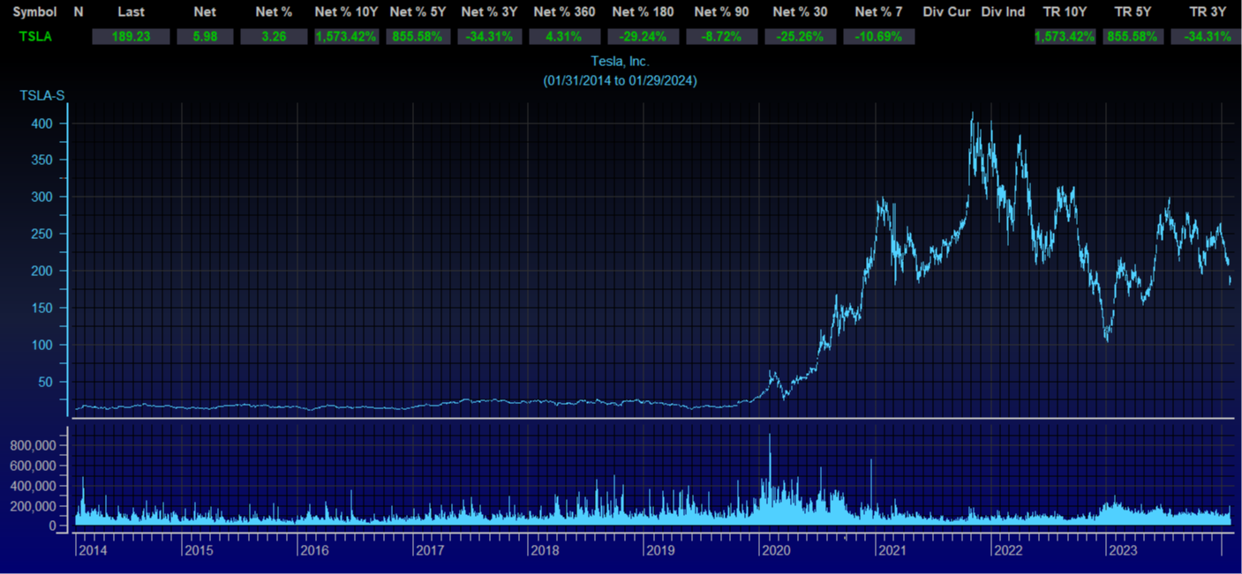Click the -29.24% Net % 180 cell
The image size is (1242, 574).
(x=643, y=37)
